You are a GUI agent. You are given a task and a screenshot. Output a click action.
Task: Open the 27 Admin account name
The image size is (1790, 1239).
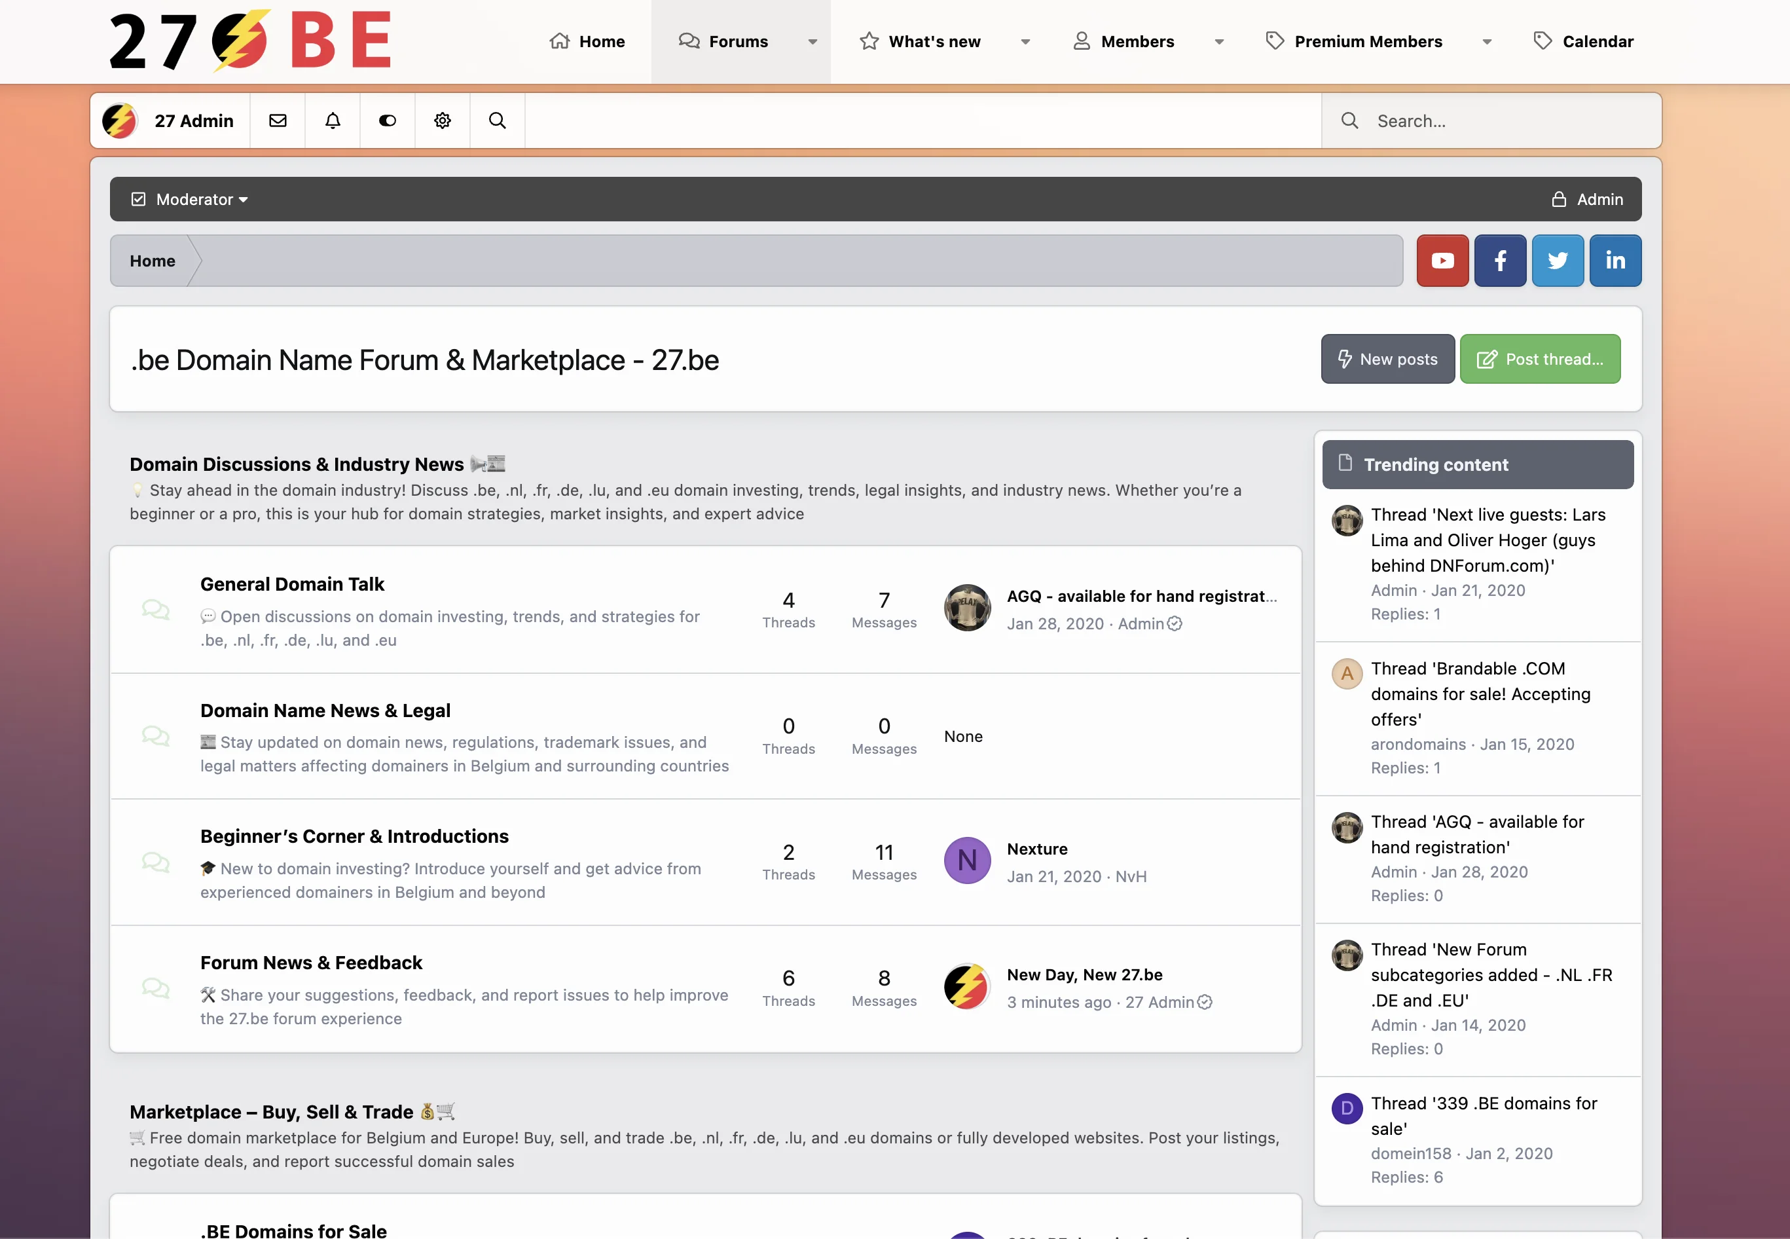click(194, 120)
